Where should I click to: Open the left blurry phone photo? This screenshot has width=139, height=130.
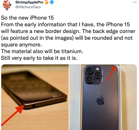click(x=35, y=97)
